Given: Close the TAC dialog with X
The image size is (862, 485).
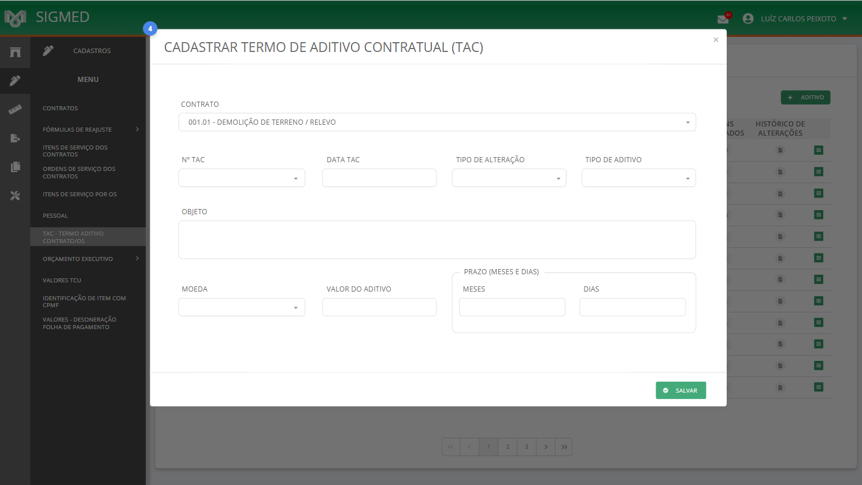Looking at the screenshot, I should pyautogui.click(x=716, y=40).
